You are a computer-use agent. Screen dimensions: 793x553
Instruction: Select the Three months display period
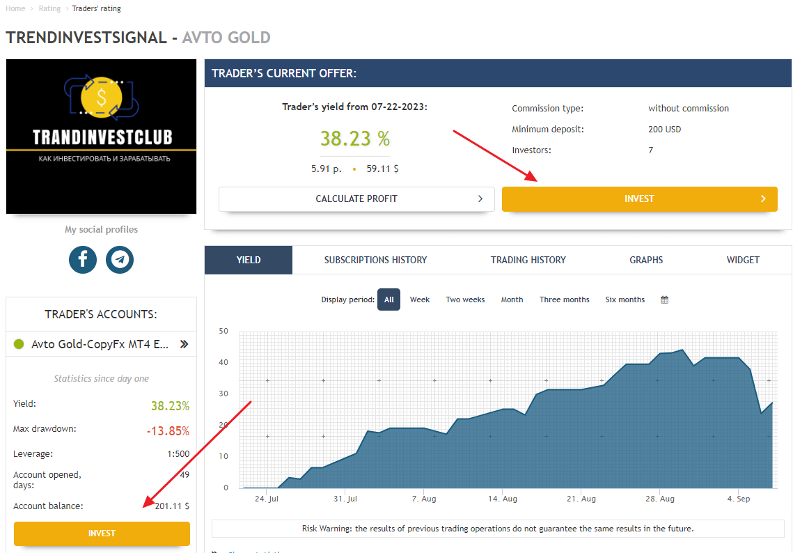tap(565, 299)
